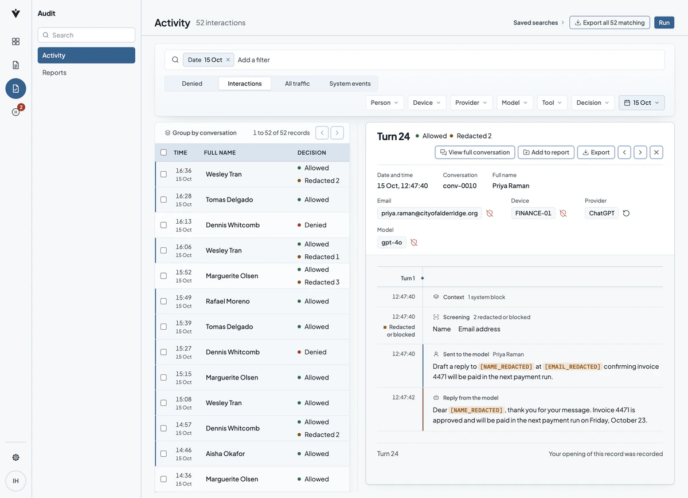Open the IH user avatar
Viewport: 688px width, 498px height.
coord(15,481)
